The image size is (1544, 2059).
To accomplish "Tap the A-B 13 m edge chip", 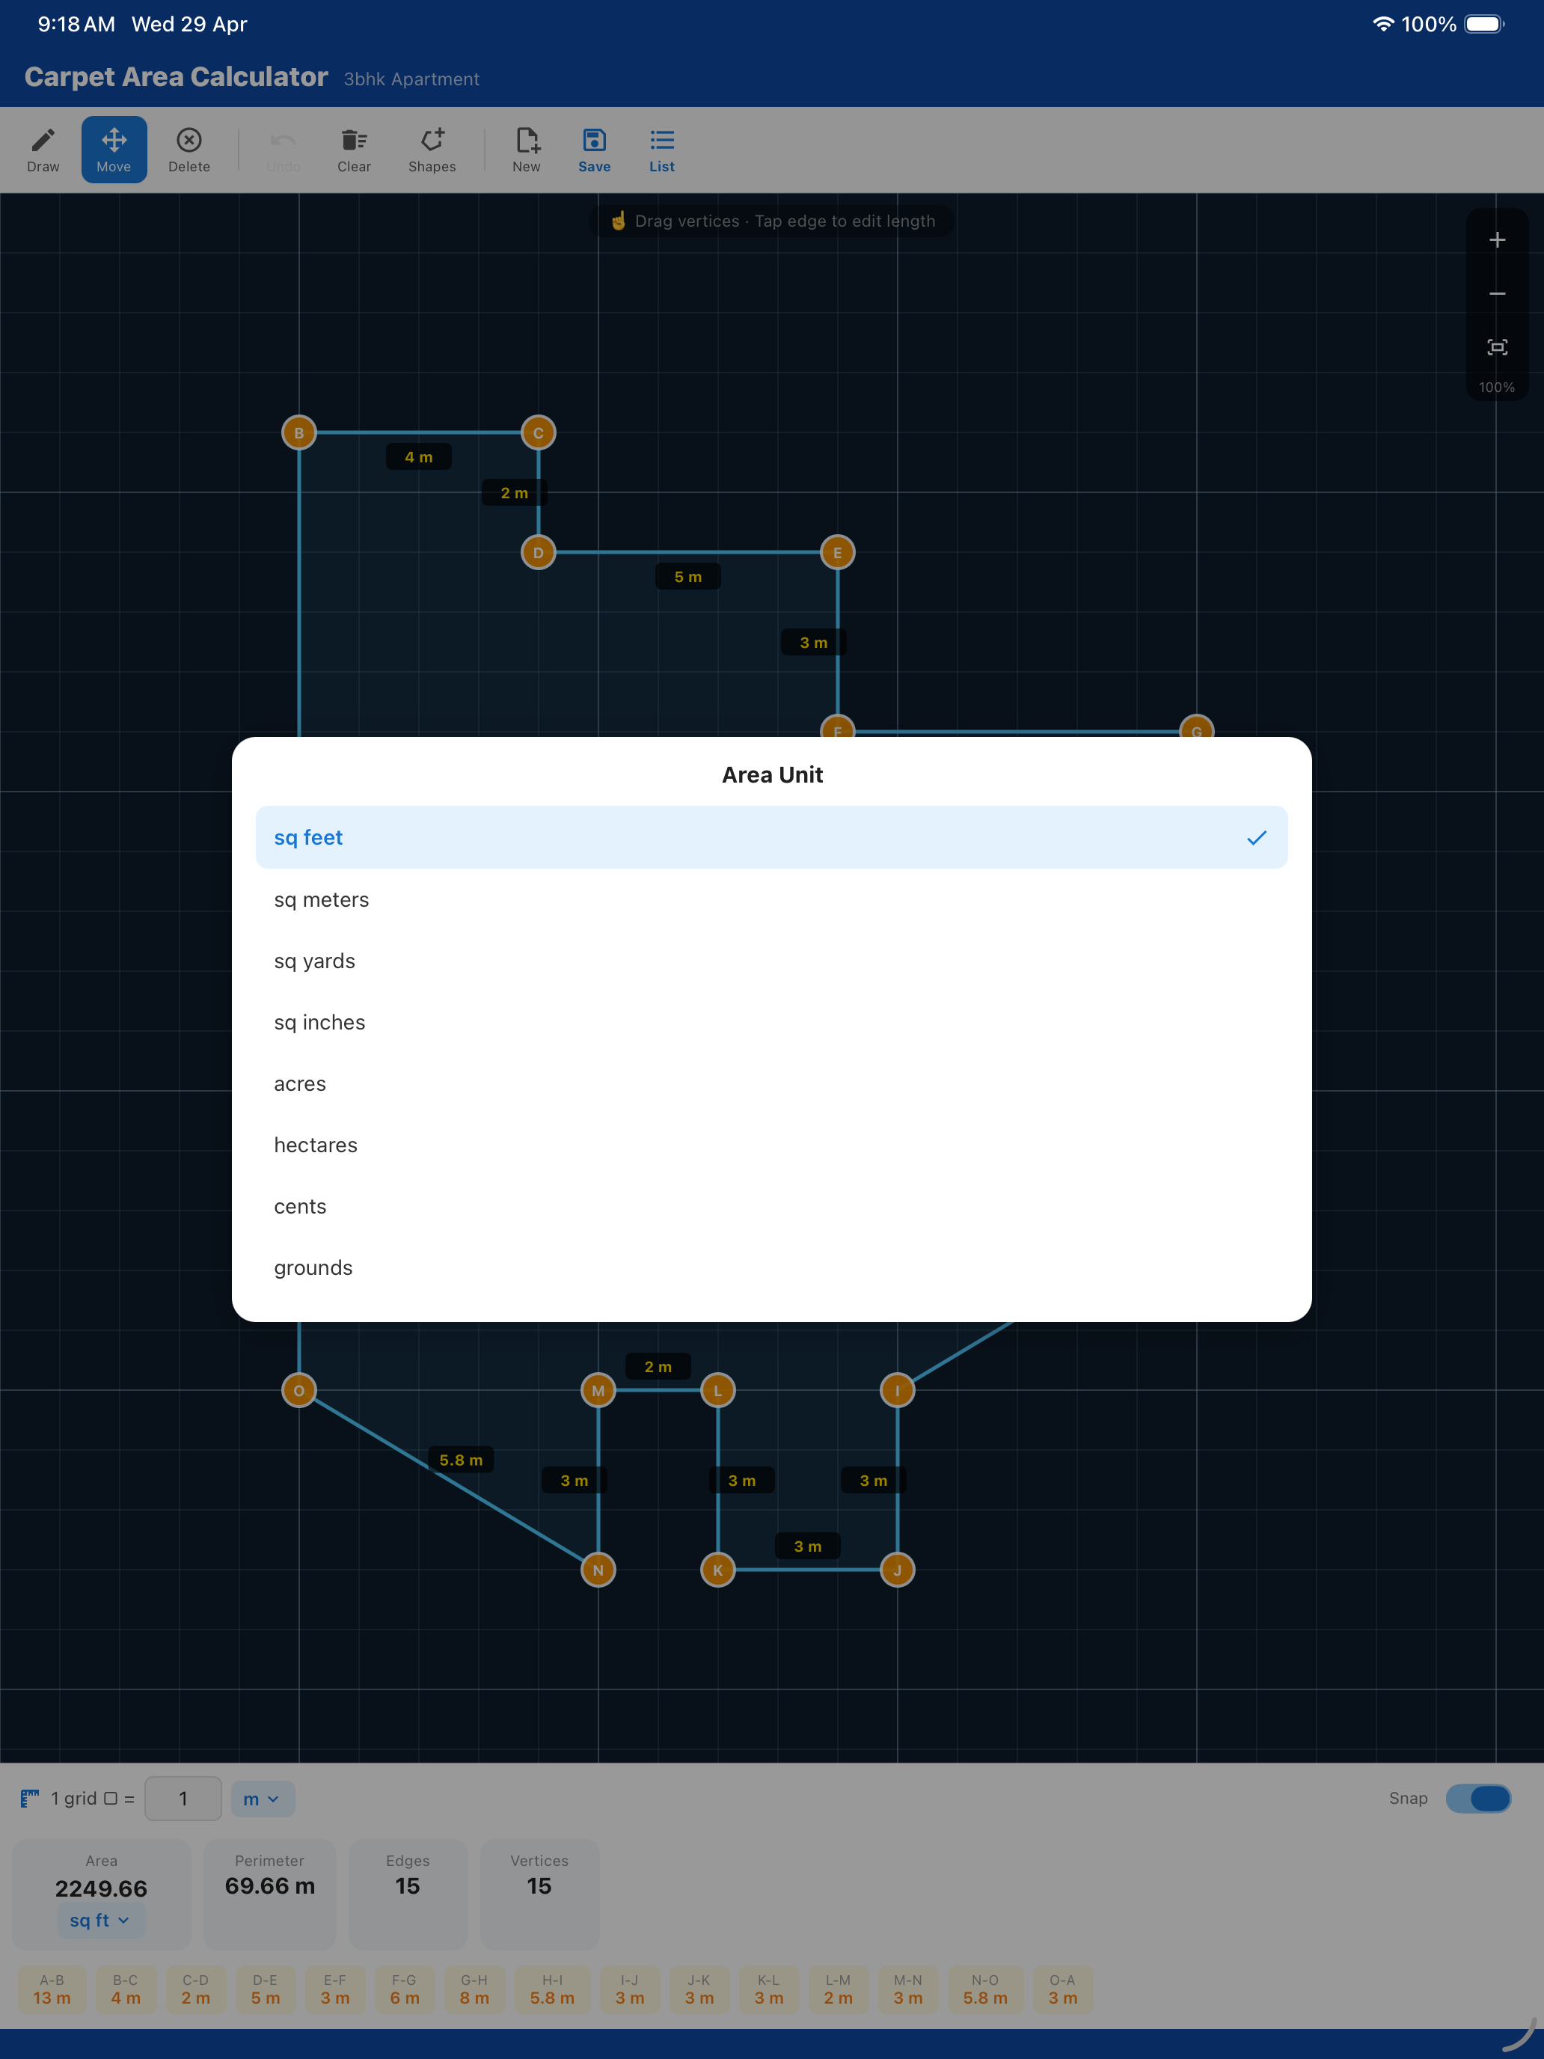I will 52,1990.
